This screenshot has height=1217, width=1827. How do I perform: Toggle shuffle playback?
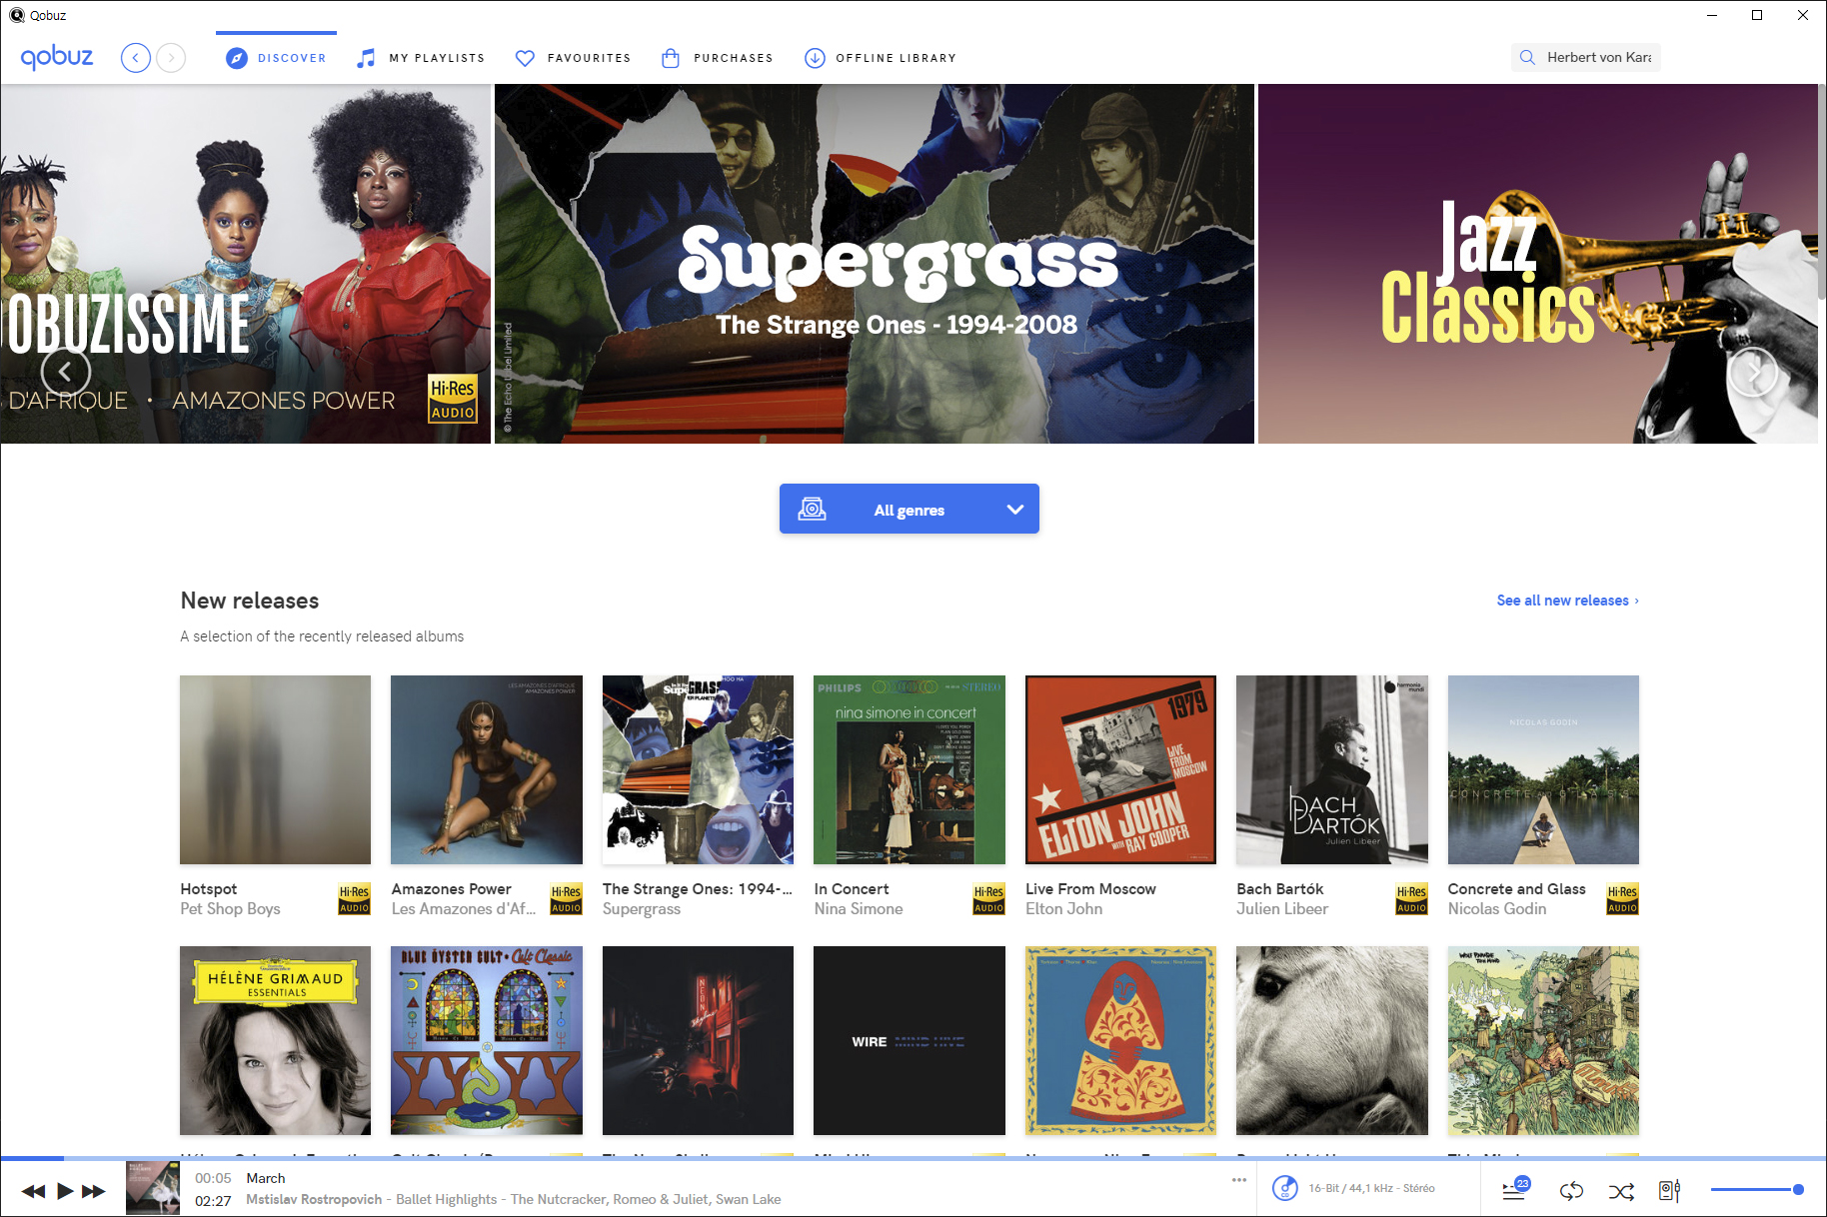[x=1621, y=1190]
